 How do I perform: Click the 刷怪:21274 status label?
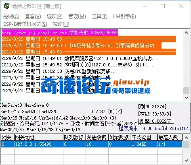[x=152, y=107]
